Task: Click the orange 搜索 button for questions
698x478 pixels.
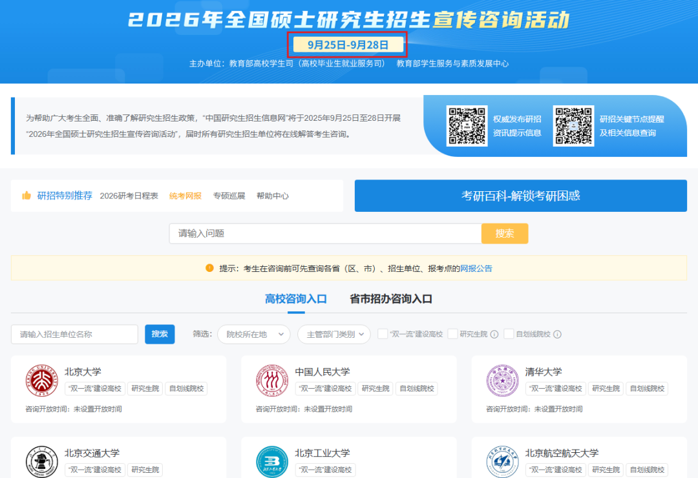Action: pyautogui.click(x=505, y=233)
